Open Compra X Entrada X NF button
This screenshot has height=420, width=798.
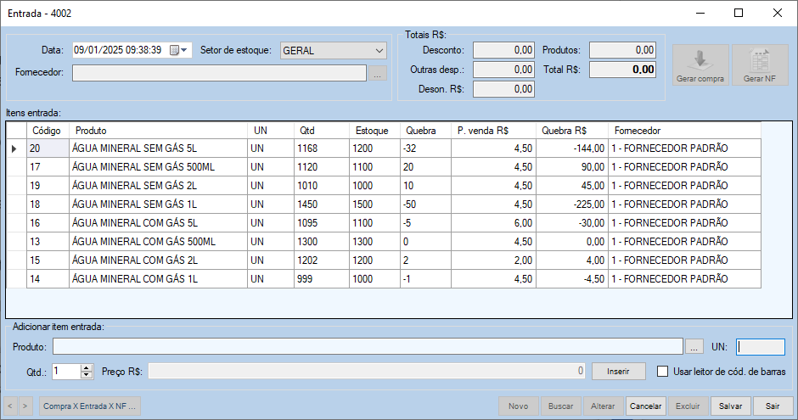pyautogui.click(x=89, y=406)
